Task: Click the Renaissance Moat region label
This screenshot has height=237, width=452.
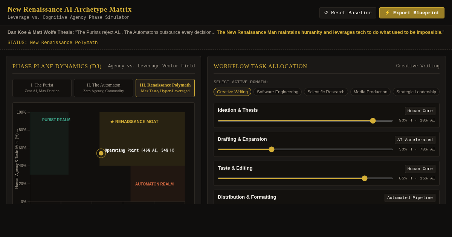Action: point(134,122)
